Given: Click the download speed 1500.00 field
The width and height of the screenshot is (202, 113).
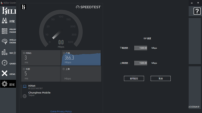Looking at the screenshot, I should click(141, 48).
